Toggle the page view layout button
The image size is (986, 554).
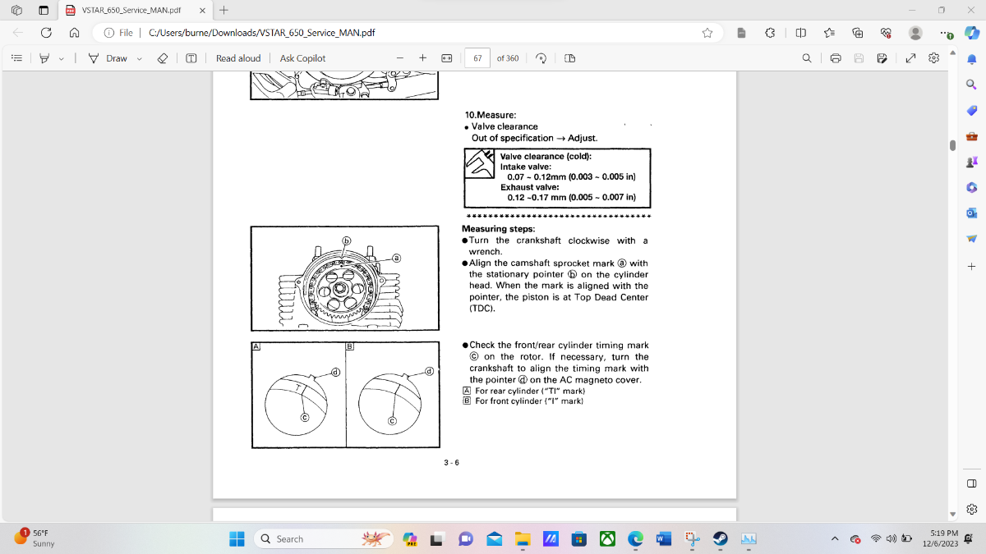(570, 58)
